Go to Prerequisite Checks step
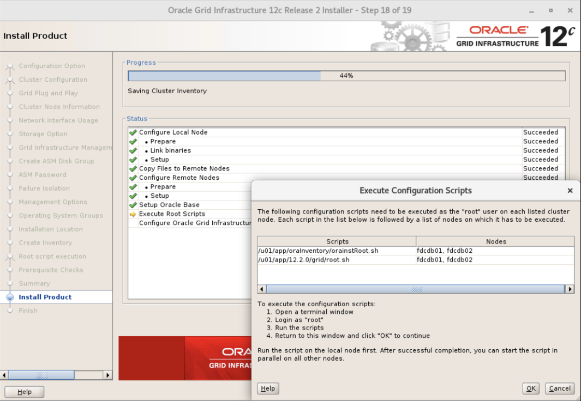Screen dimensions: 581x401 click(x=51, y=270)
